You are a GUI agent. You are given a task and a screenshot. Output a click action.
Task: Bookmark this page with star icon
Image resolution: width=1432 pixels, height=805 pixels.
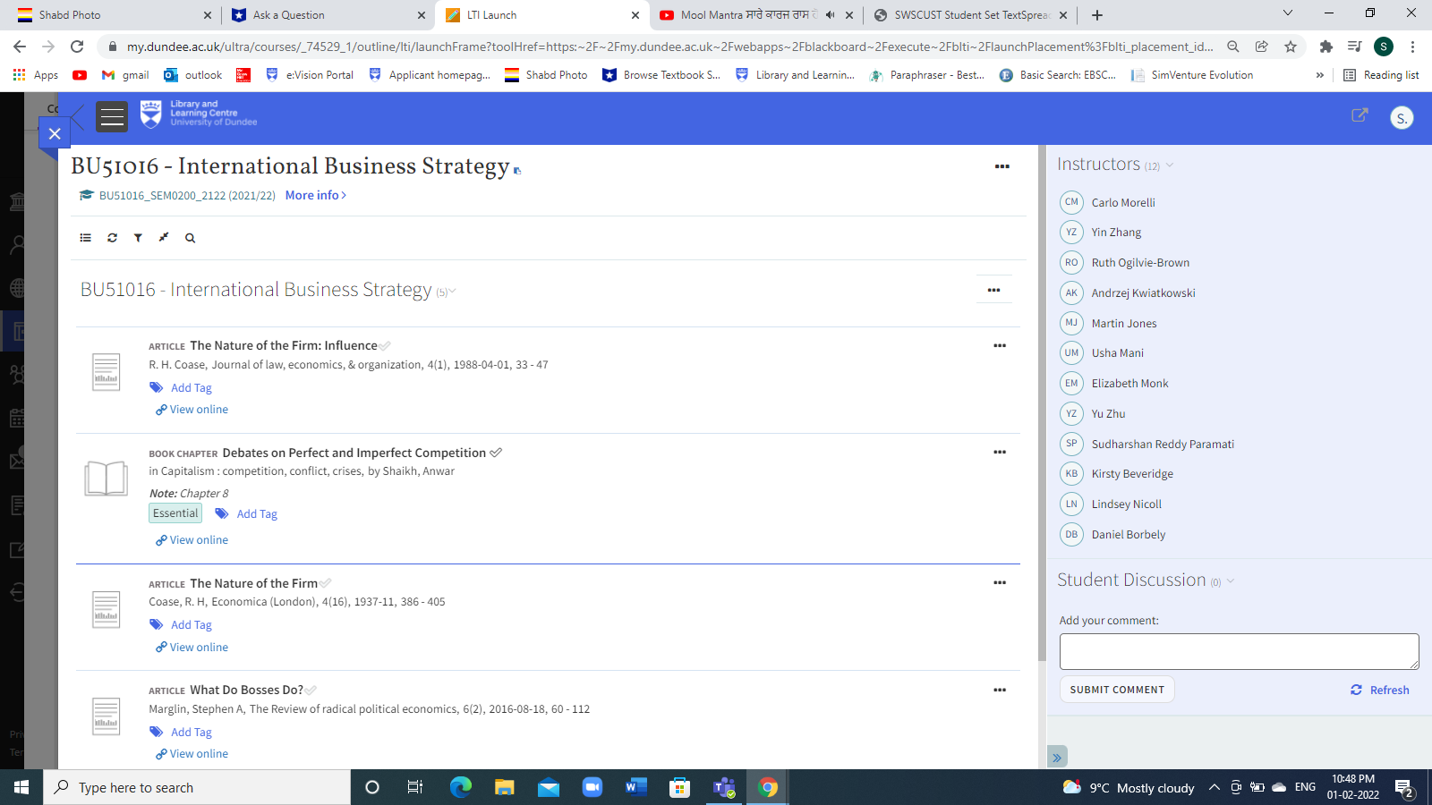(x=1291, y=47)
